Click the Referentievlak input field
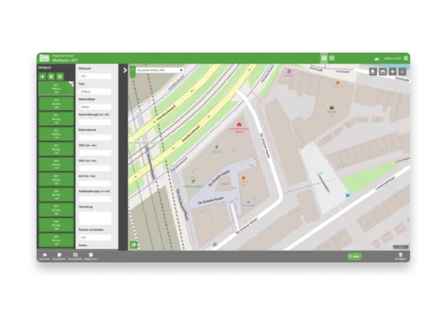Image resolution: width=447 pixels, height=315 pixels. coord(95,137)
